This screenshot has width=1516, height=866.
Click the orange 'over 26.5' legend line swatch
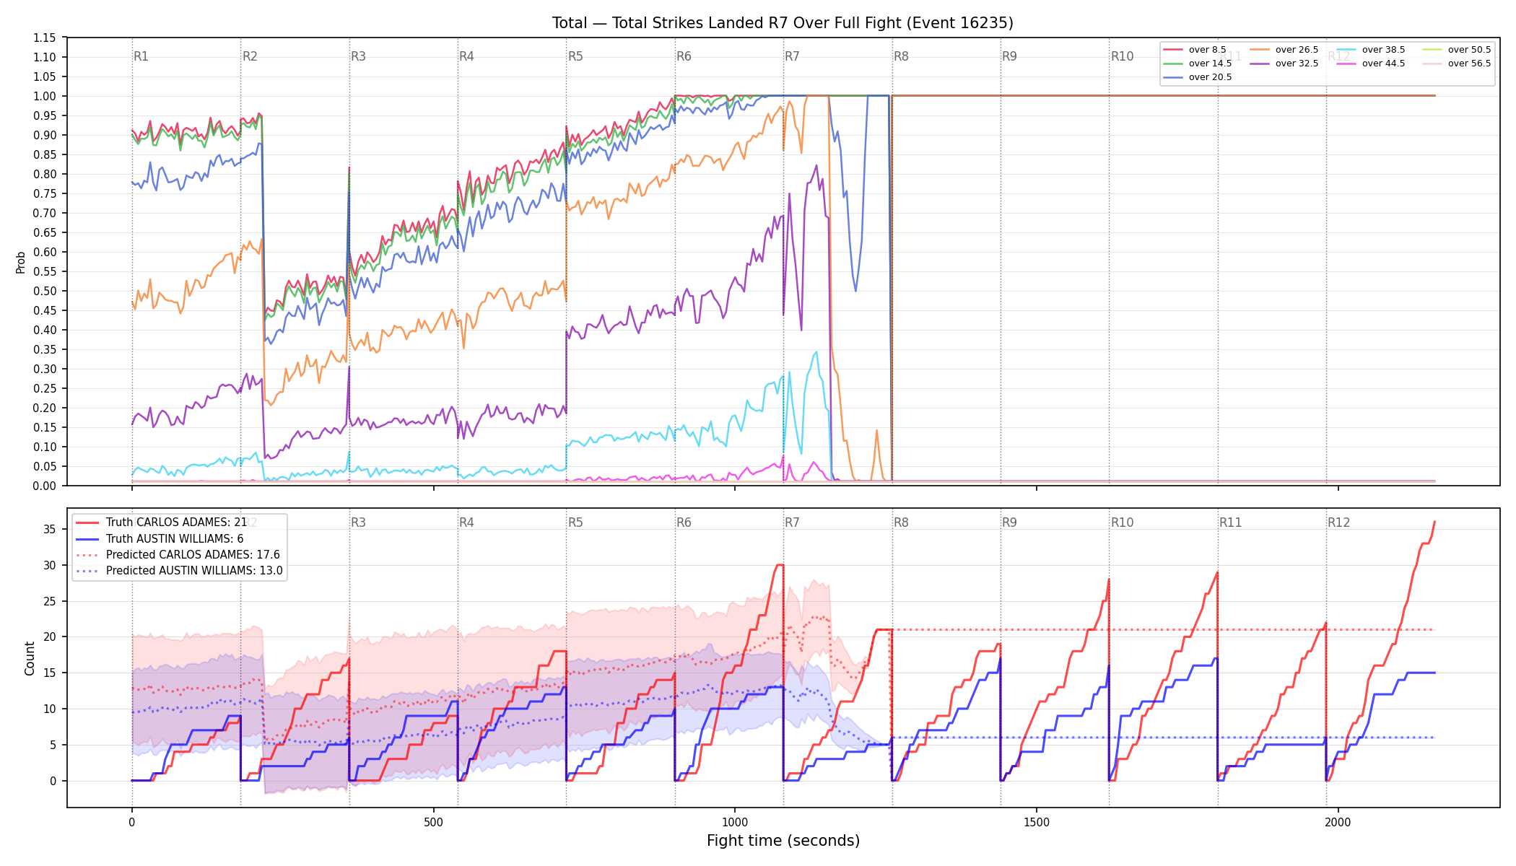coord(1260,50)
